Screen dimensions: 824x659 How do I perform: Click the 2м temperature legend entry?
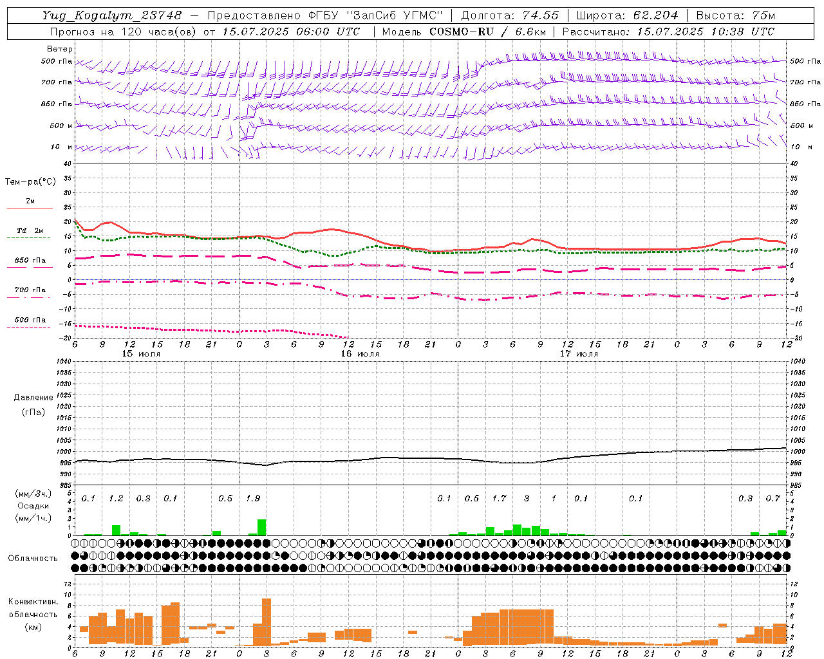pos(30,201)
